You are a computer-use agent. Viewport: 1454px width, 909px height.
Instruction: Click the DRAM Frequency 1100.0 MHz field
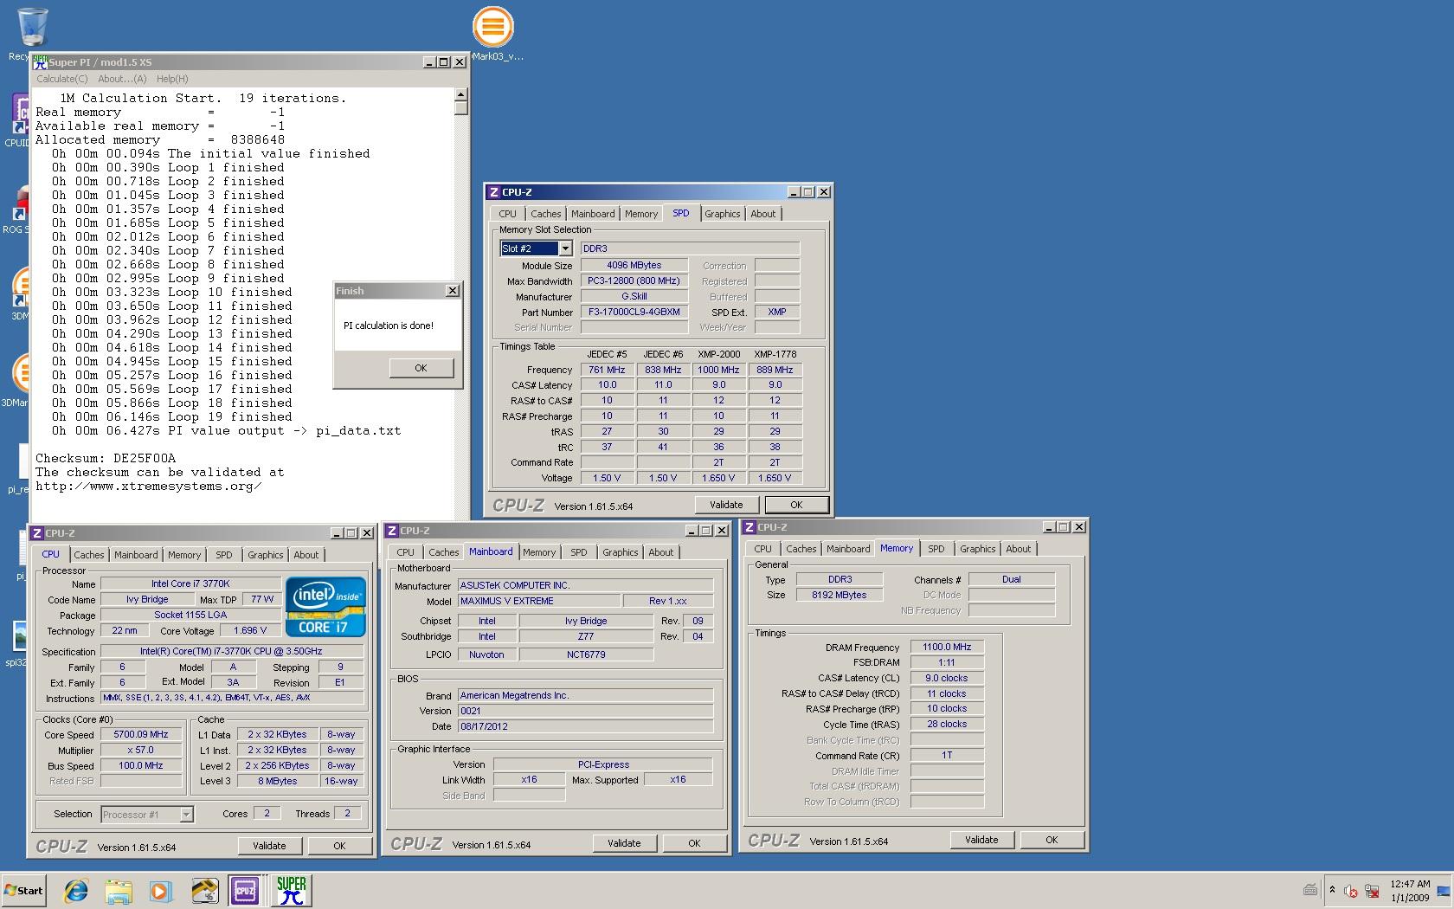tap(947, 647)
